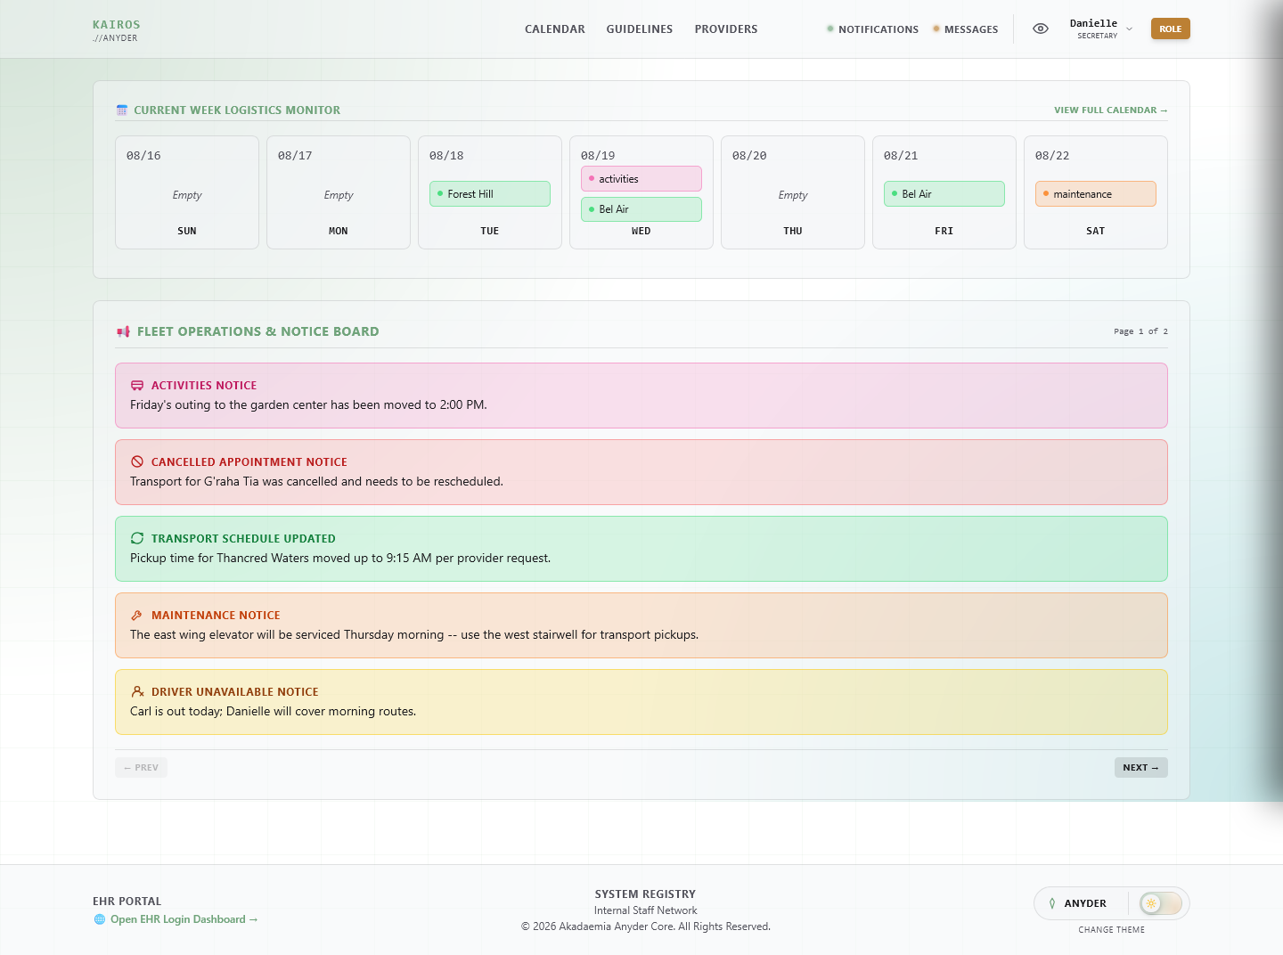Open Messages in the header

tap(965, 29)
